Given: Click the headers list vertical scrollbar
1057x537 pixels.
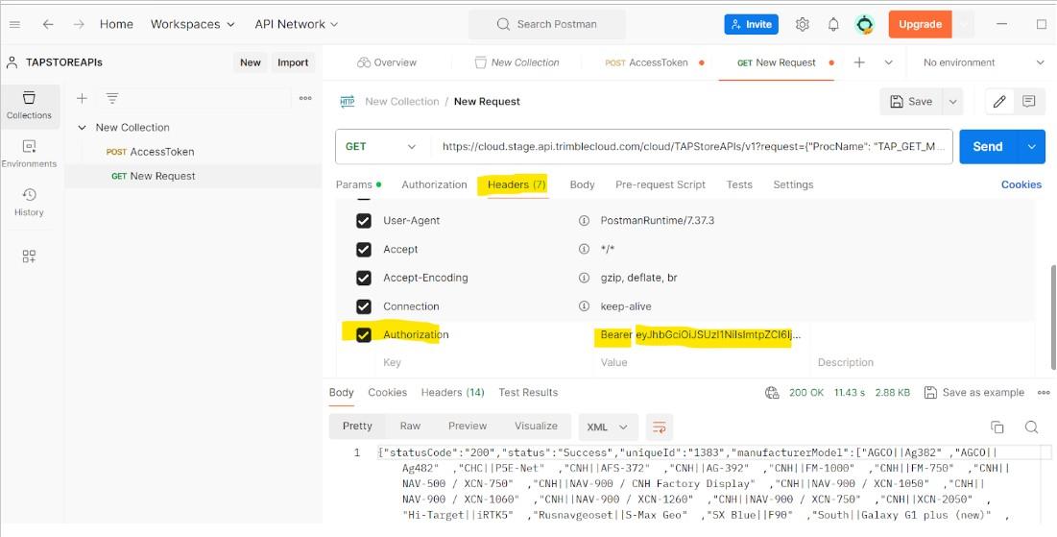Looking at the screenshot, I should 1053,317.
